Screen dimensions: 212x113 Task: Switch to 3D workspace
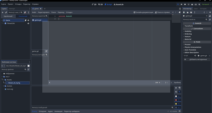[x=100, y=5]
